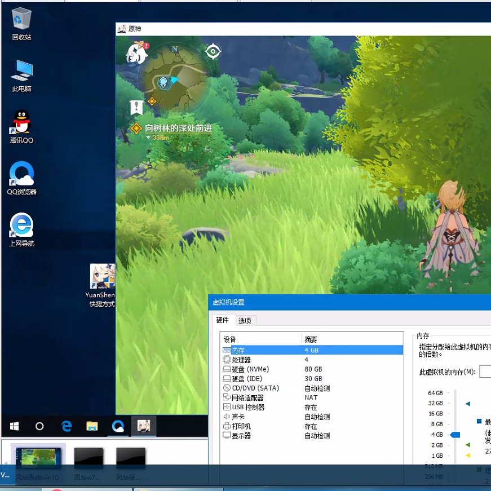
Task: Click the elemental sight eye icon
Action: 213,51
